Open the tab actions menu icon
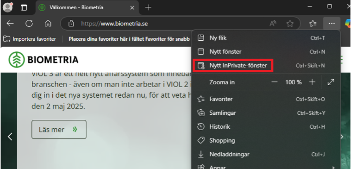The width and height of the screenshot is (351, 169). (24, 7)
